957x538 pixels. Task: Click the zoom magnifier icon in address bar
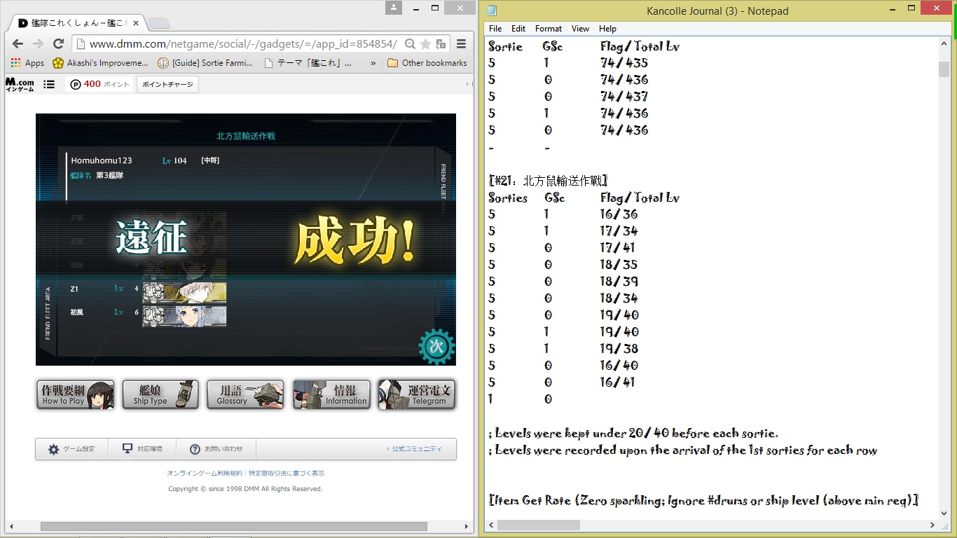(411, 44)
